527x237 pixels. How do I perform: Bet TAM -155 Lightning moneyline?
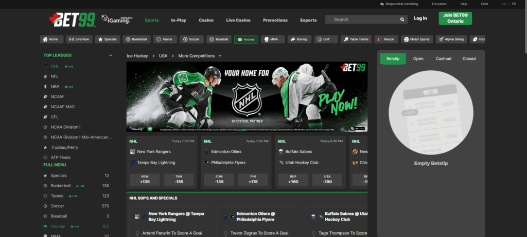tap(179, 180)
